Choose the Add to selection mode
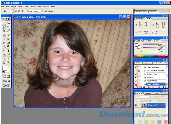171x124 pixels. [16, 11]
